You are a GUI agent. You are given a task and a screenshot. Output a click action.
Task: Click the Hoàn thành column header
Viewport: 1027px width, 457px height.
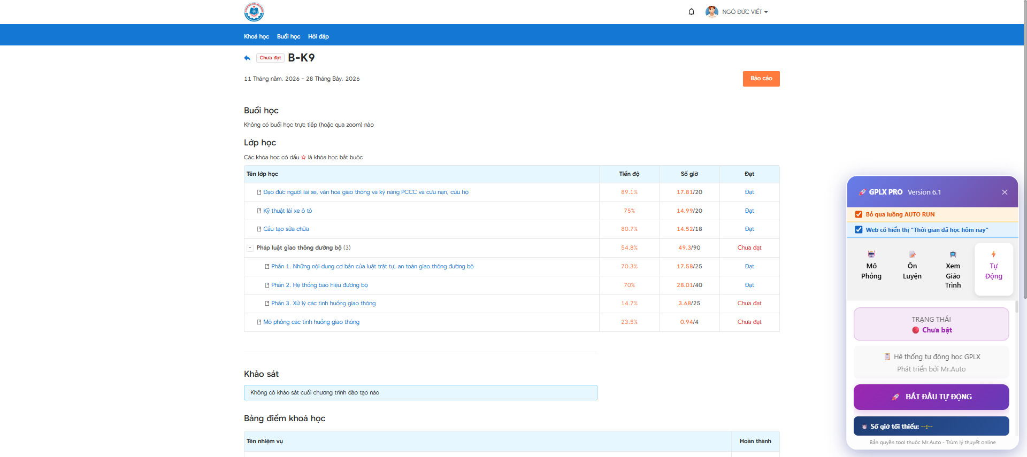pos(755,441)
